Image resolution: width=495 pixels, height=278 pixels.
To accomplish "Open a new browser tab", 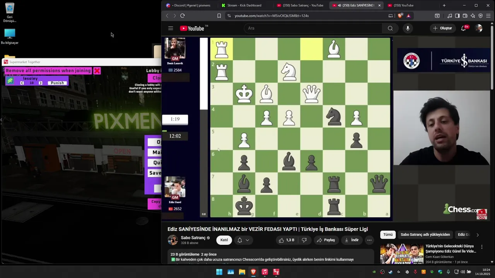I will [444, 5].
